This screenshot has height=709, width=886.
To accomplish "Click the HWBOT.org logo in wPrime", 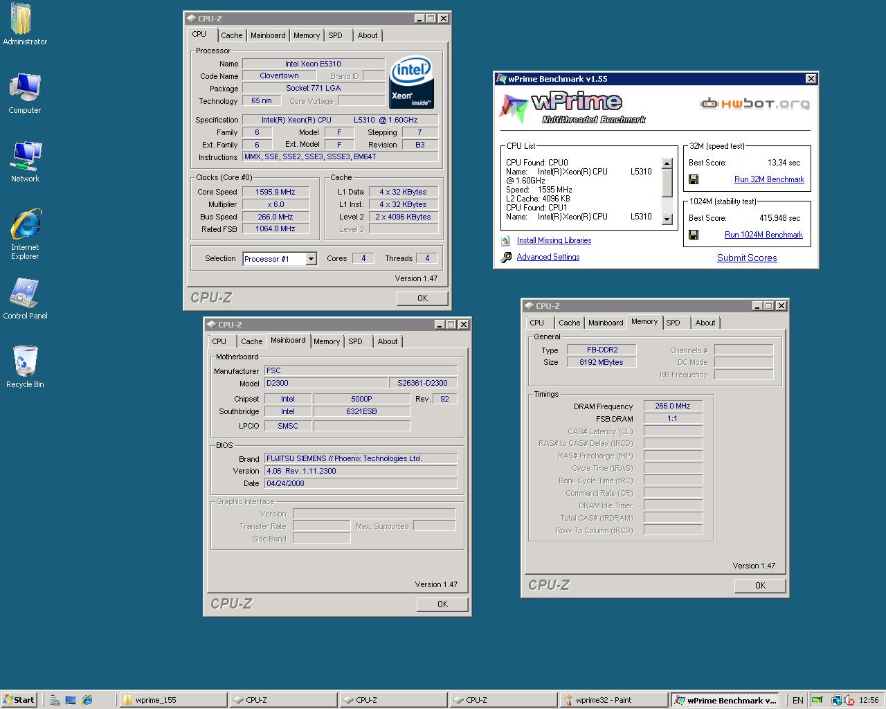I will pos(754,104).
